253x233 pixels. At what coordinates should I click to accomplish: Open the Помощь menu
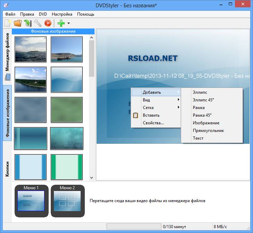coord(85,14)
